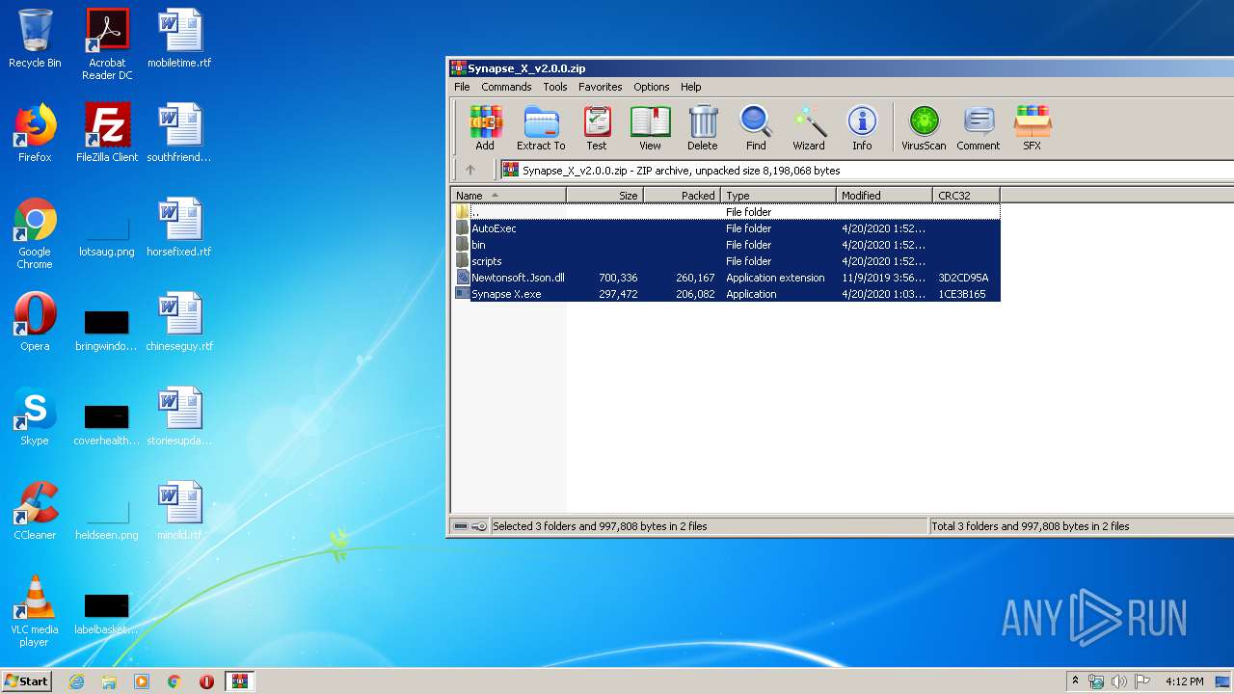Open the Options menu
The height and width of the screenshot is (694, 1234).
click(x=652, y=87)
